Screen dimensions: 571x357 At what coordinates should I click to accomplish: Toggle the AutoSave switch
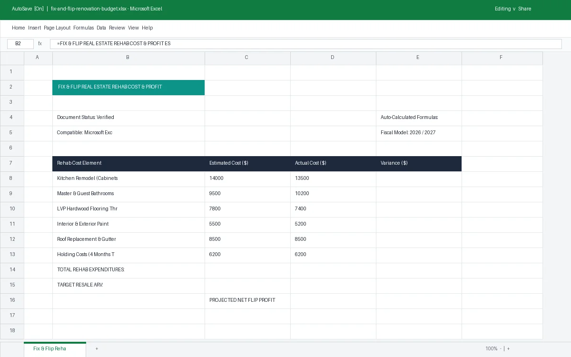pyautogui.click(x=28, y=9)
